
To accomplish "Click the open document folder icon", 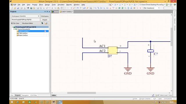I will [15, 8].
